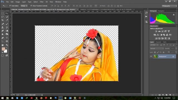
Task: Select the History Brush tool
Action: [7, 27]
